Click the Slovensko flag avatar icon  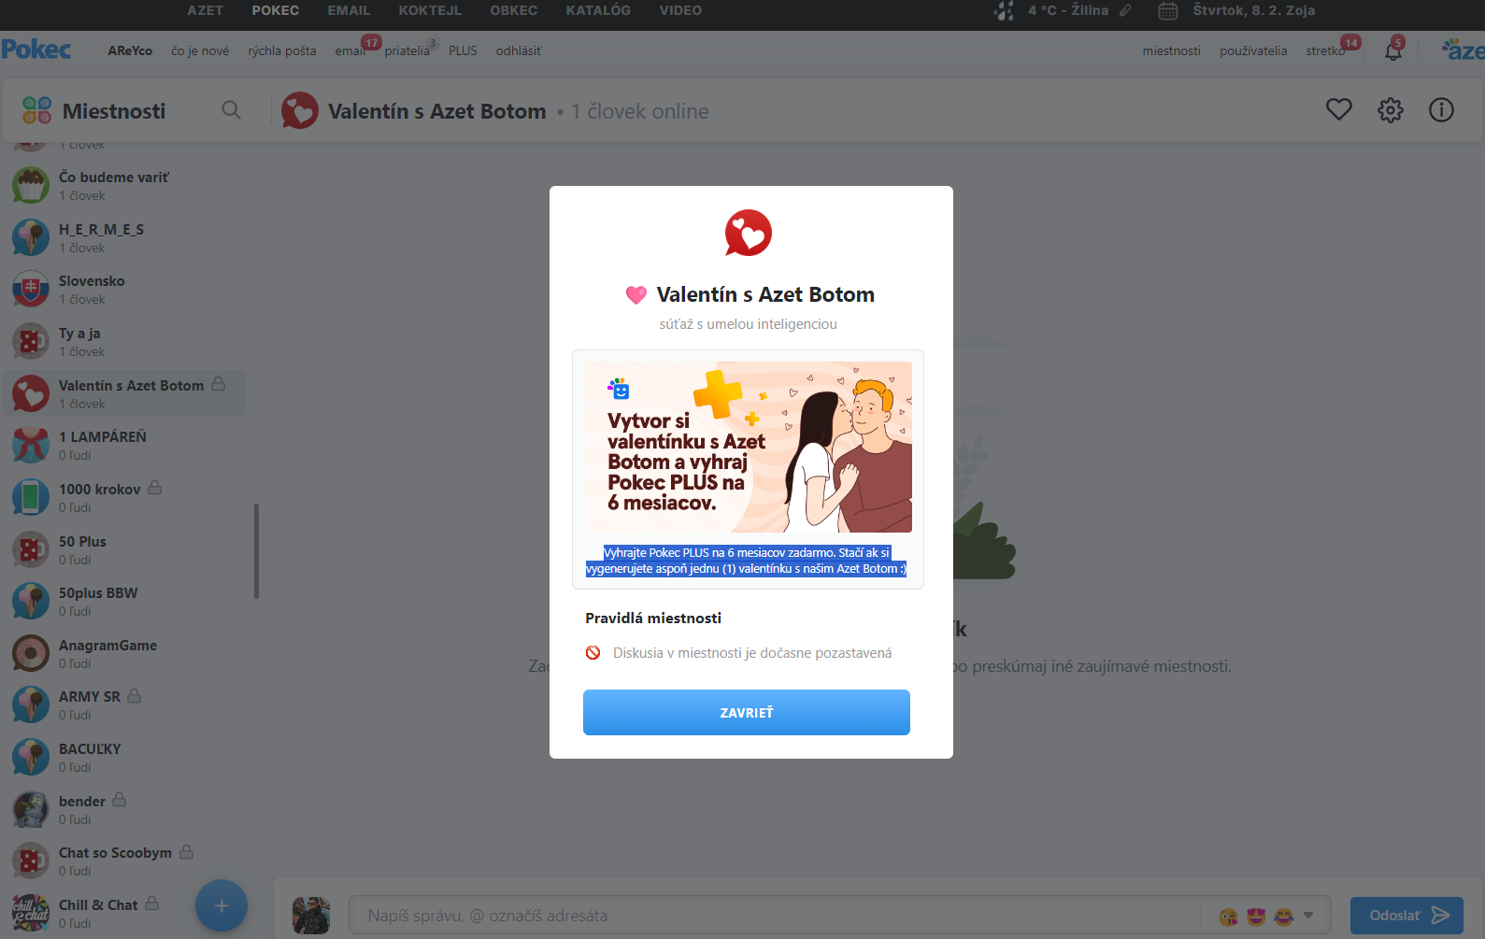[x=31, y=289]
